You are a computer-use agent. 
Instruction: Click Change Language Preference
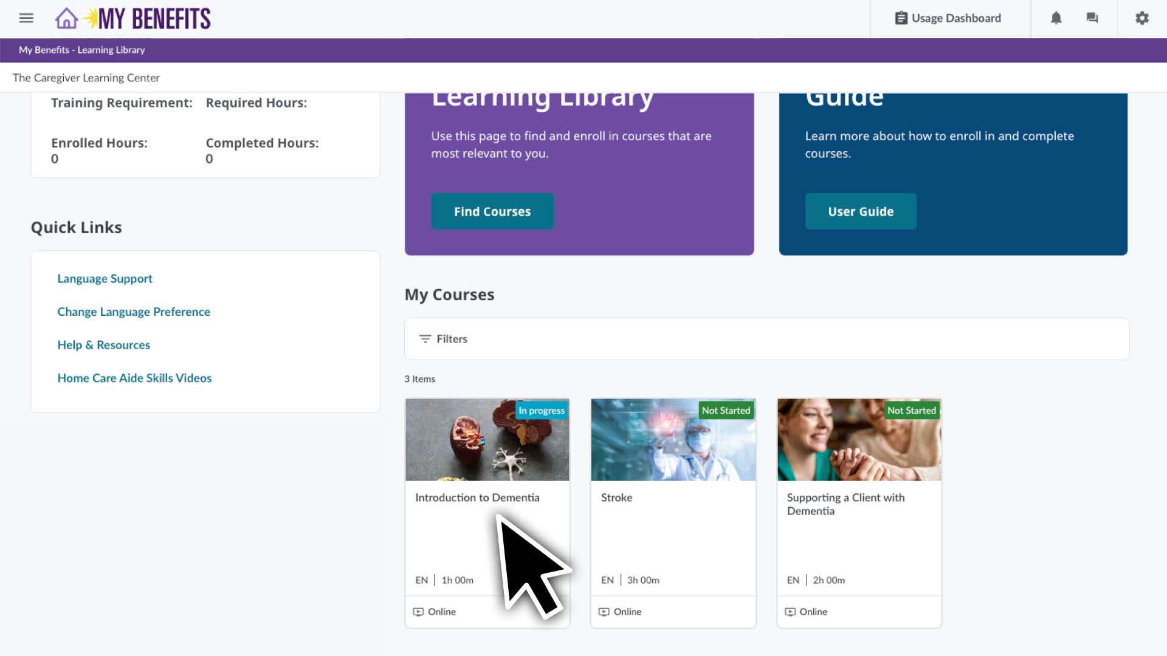tap(134, 312)
